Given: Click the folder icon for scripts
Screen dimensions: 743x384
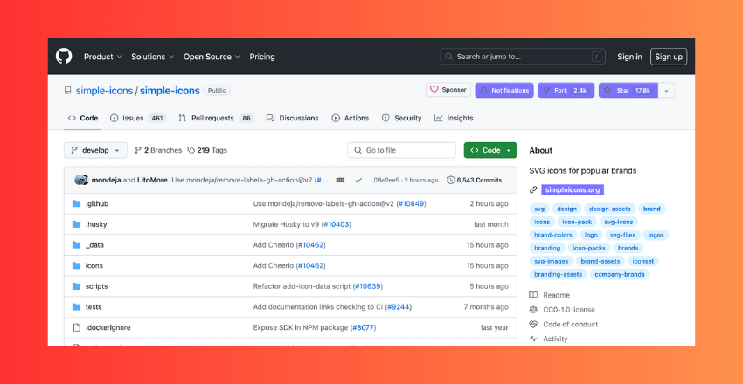Looking at the screenshot, I should [x=76, y=286].
